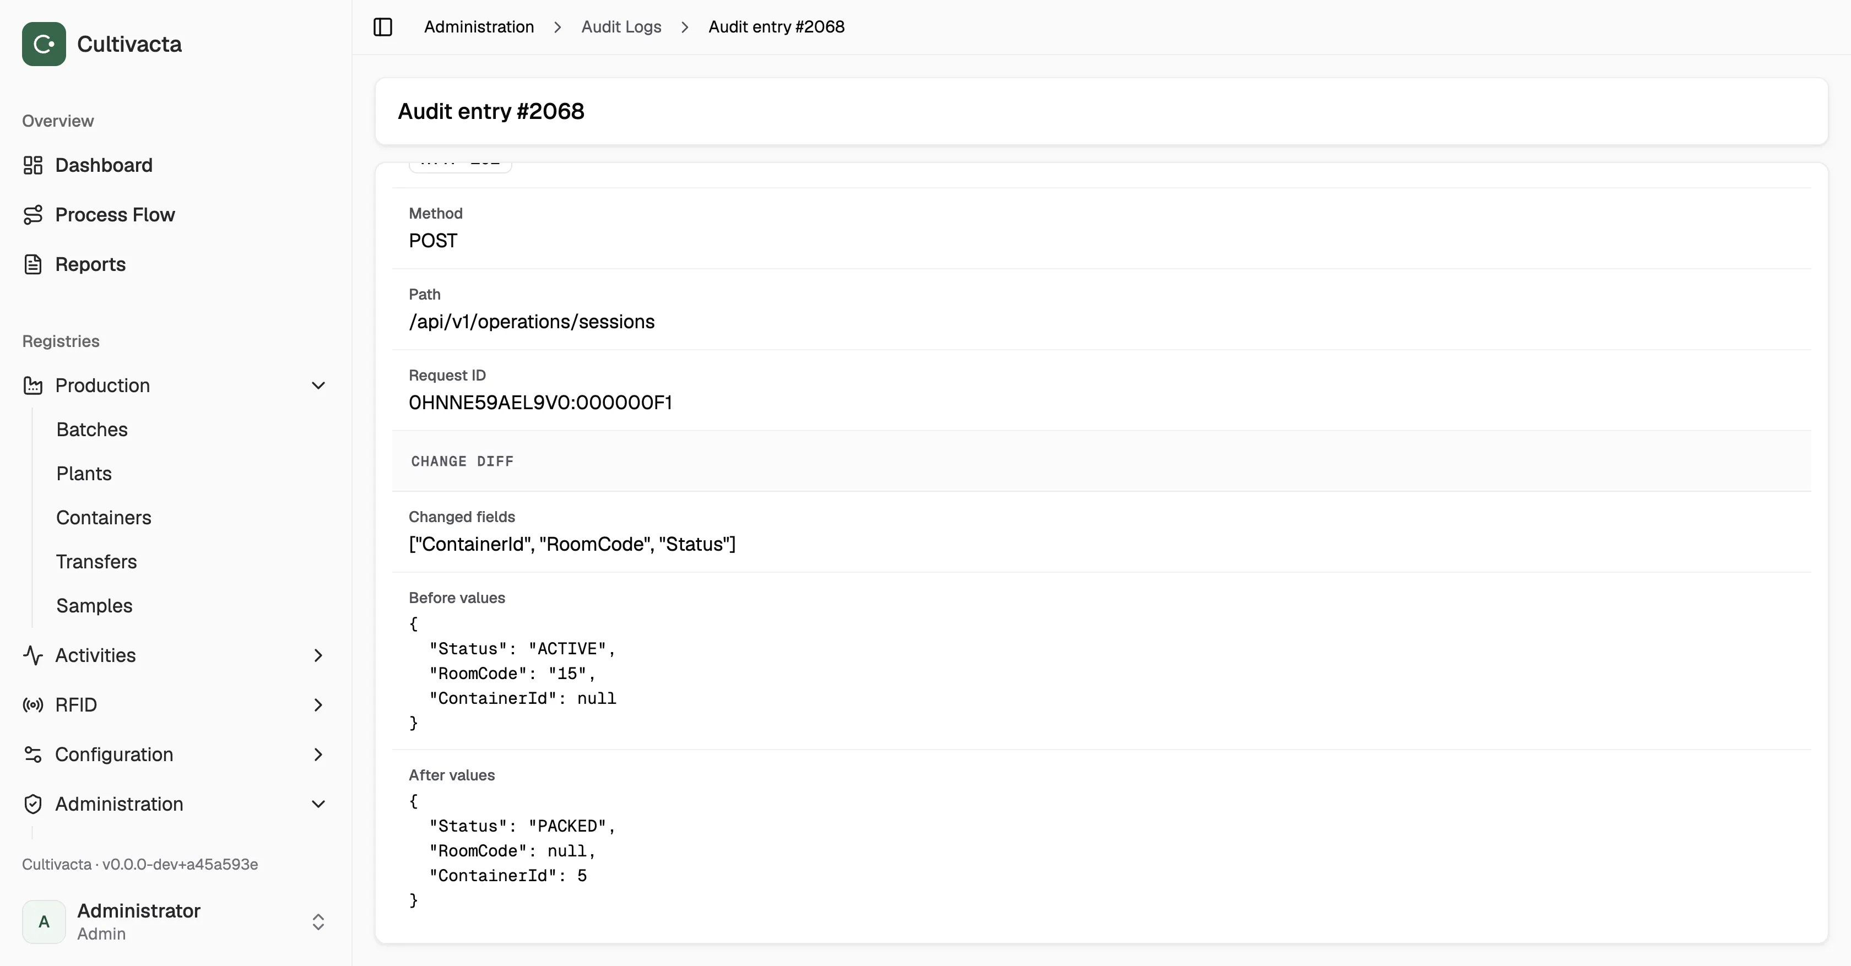
Task: Click the Audit entry #2068 page title
Action: click(x=491, y=111)
